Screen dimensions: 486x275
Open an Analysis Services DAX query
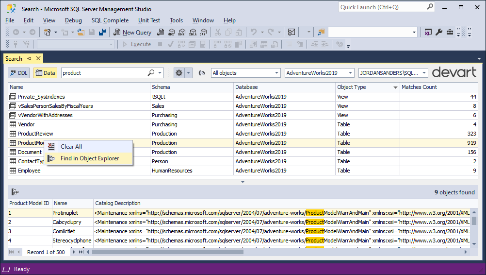(x=203, y=32)
